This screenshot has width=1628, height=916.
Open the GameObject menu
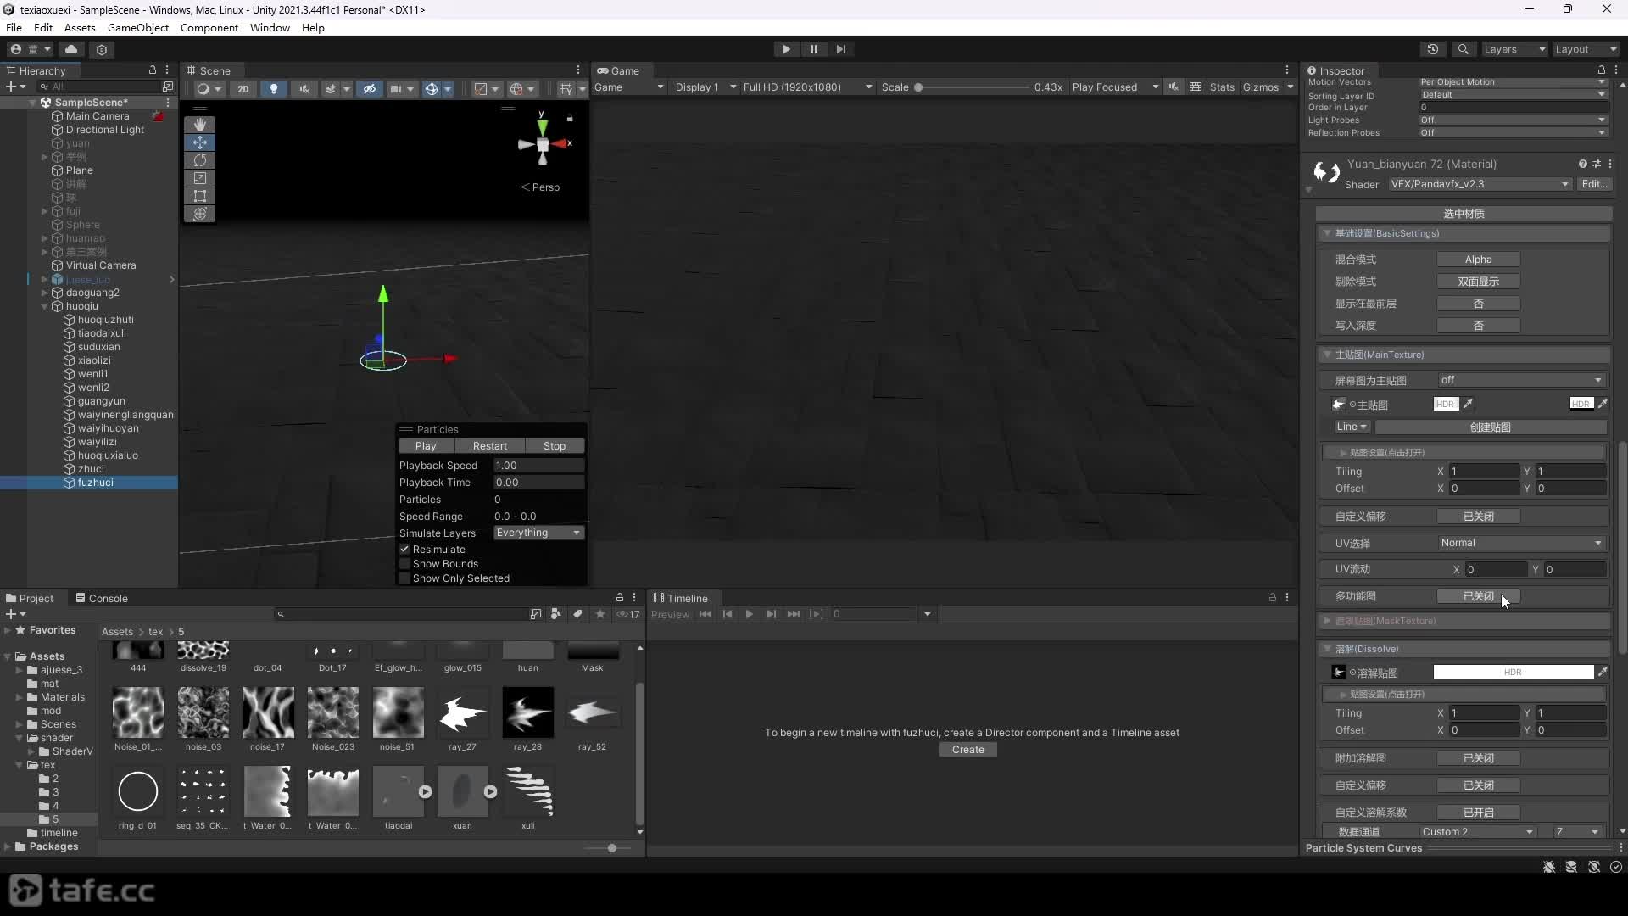138,27
